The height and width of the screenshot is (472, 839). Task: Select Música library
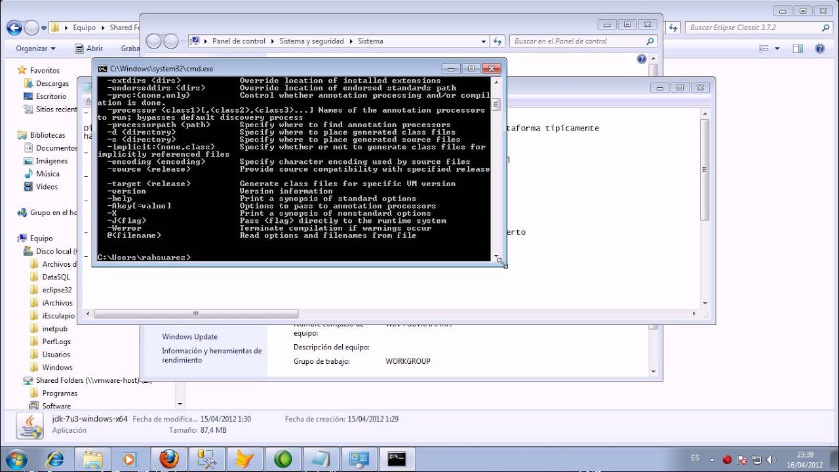(47, 174)
